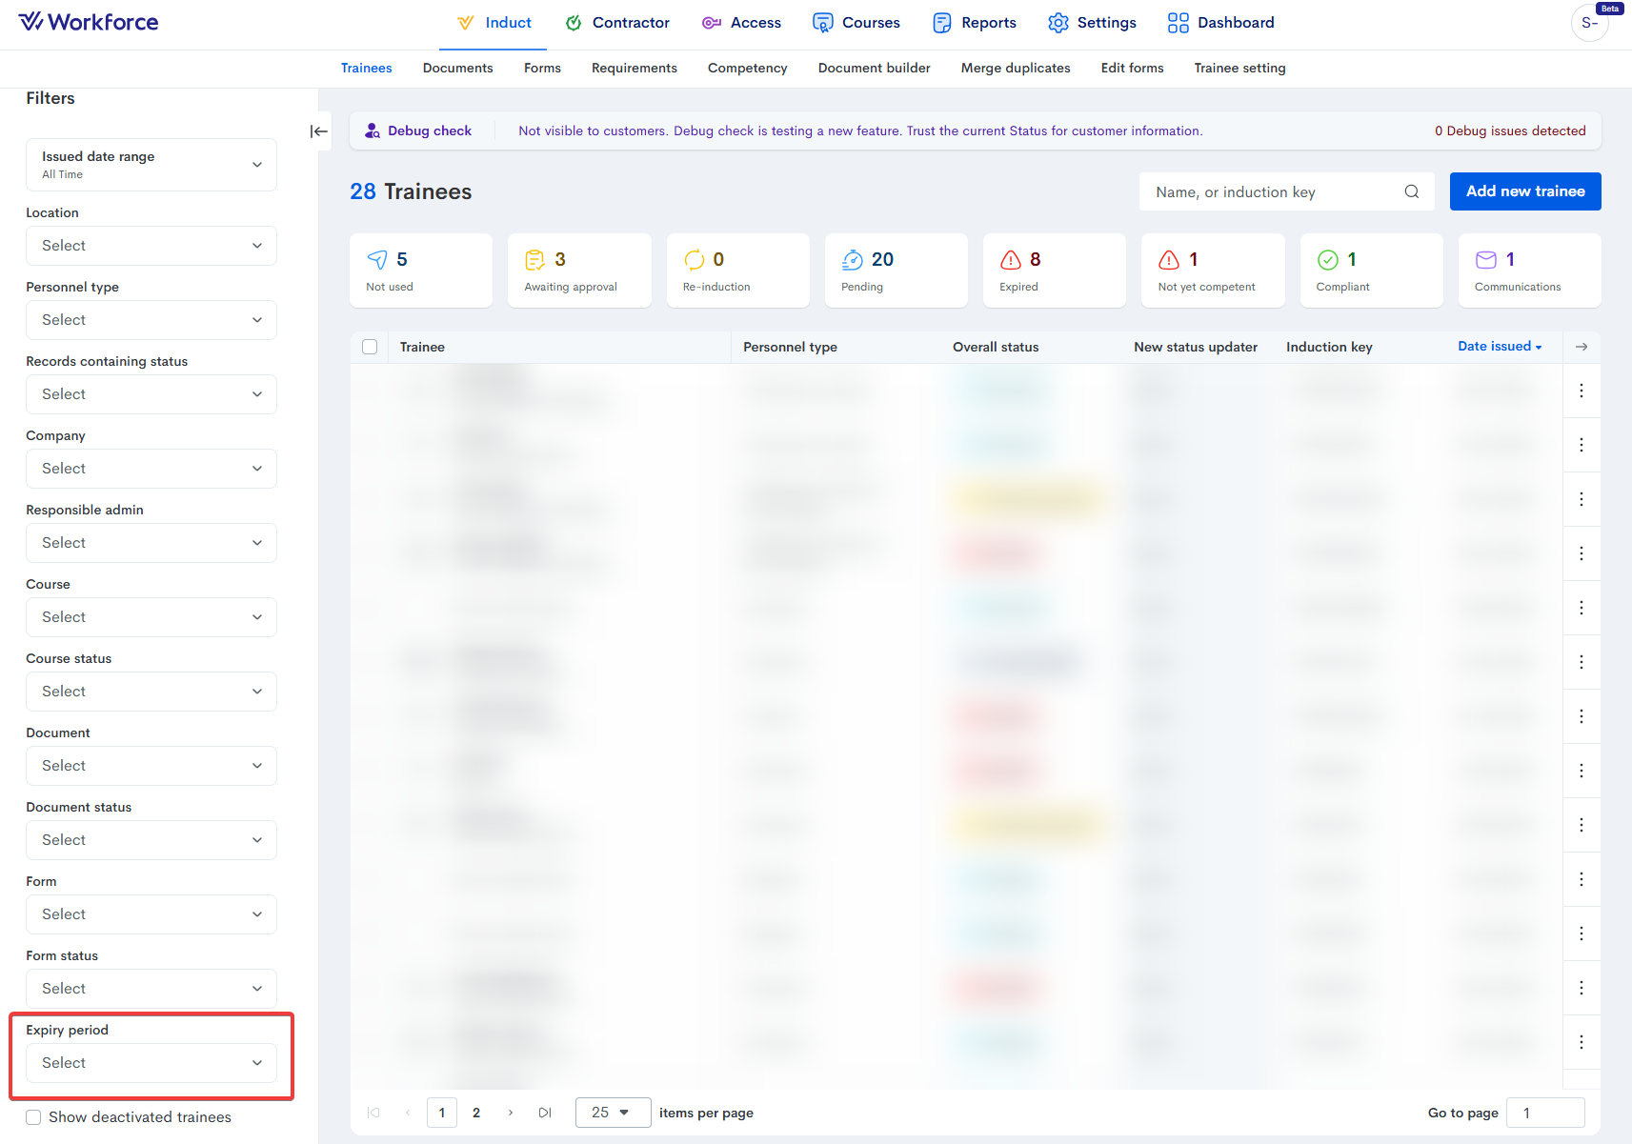Tick the select all trainees checkbox
This screenshot has height=1144, width=1632.
pyautogui.click(x=370, y=347)
